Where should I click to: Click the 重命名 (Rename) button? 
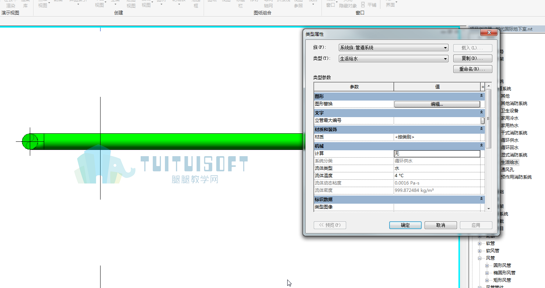(x=473, y=69)
